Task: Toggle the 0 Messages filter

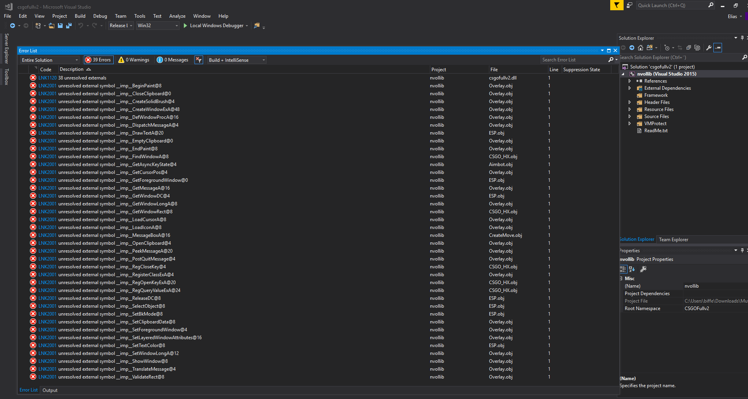Action: coord(172,60)
